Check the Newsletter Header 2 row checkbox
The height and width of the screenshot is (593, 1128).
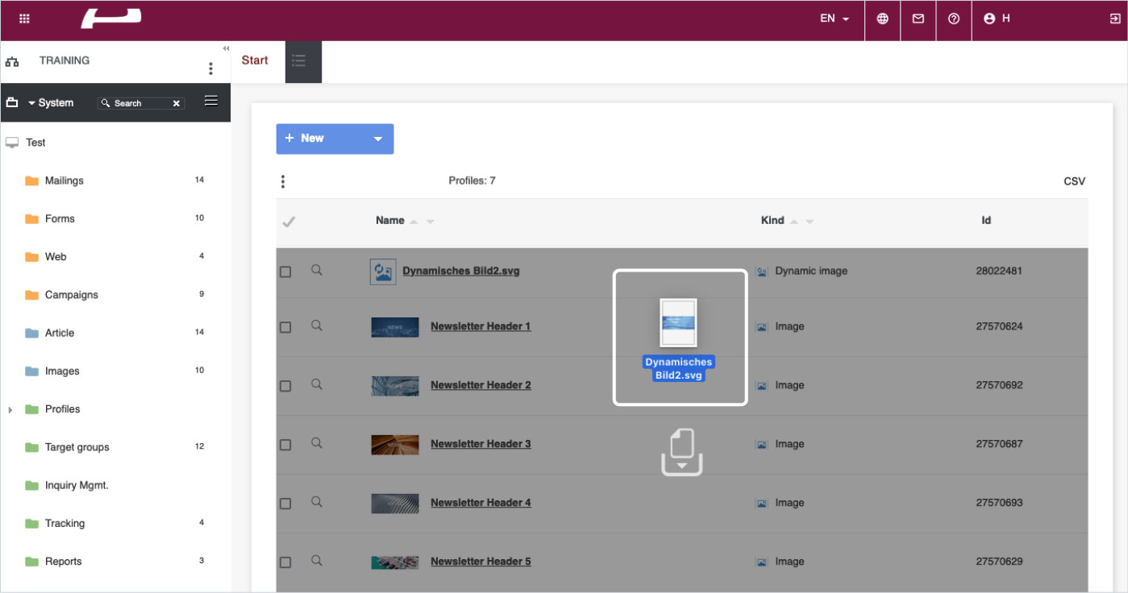[285, 386]
